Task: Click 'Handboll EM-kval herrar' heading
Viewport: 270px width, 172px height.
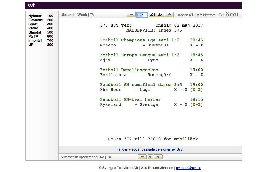Action: (x=130, y=99)
